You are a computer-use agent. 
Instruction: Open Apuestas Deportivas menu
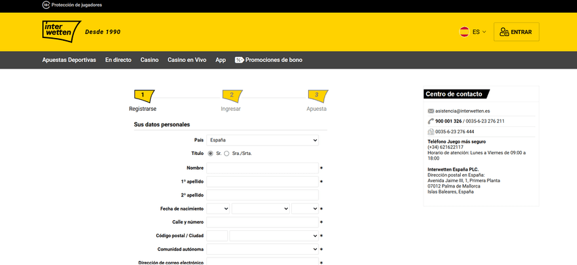[x=69, y=60]
